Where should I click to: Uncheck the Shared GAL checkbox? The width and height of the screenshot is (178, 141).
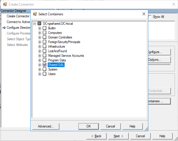pyautogui.click(x=45, y=65)
